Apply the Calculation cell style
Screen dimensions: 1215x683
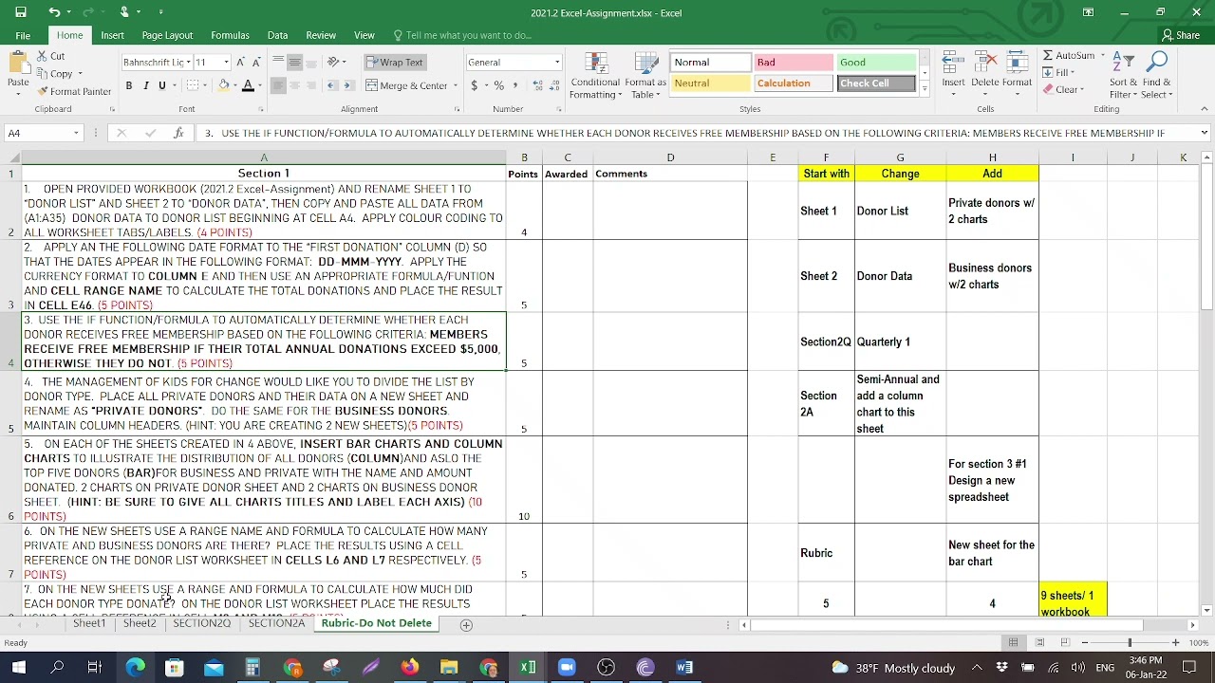tap(794, 83)
